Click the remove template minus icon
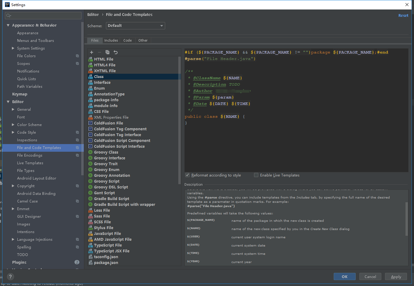The height and width of the screenshot is (286, 414). (99, 52)
